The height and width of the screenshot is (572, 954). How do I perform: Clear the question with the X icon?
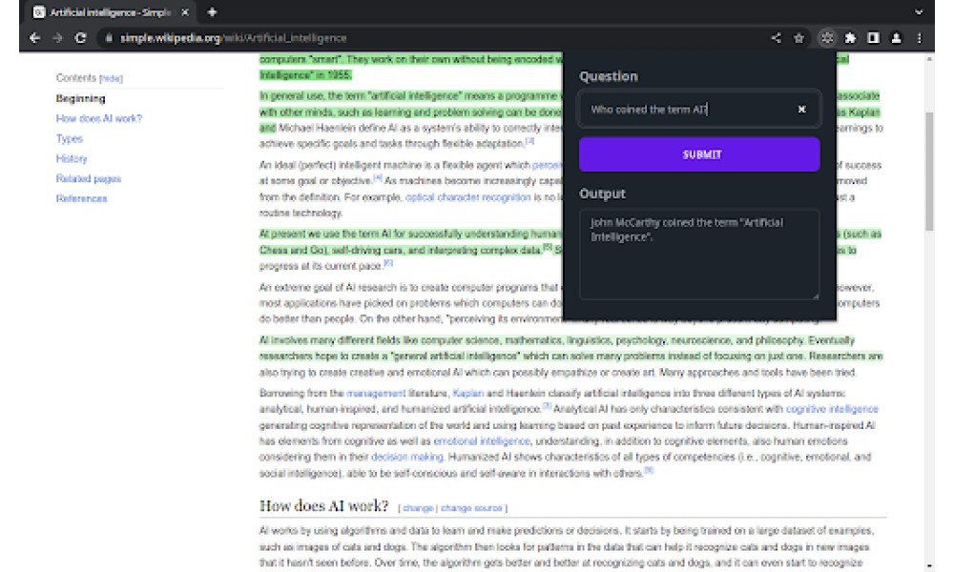[802, 110]
